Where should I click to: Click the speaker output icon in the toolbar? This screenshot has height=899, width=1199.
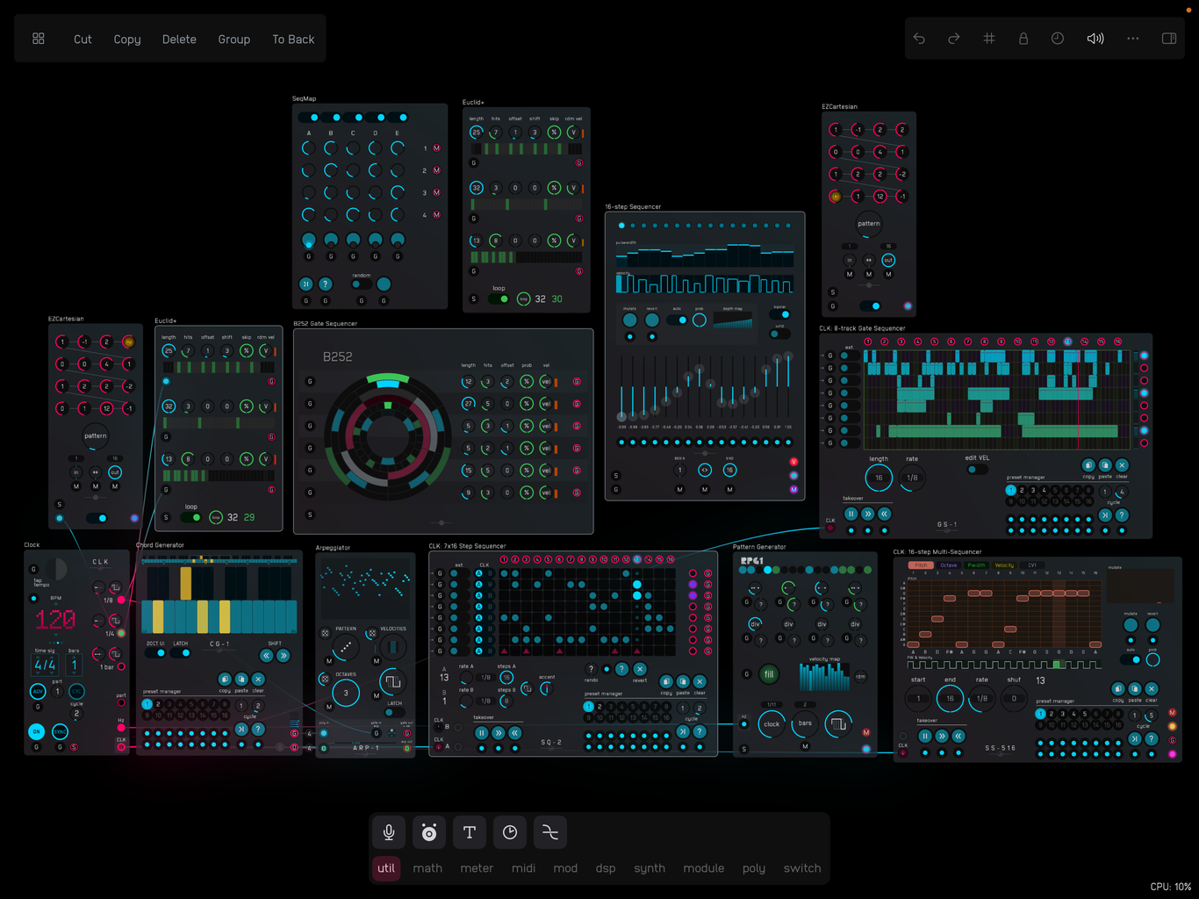point(1095,39)
